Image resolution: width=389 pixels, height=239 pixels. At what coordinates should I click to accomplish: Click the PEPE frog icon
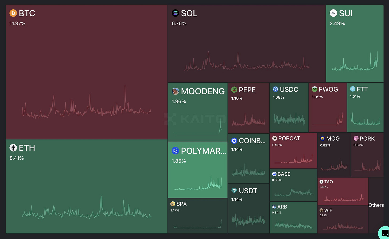[234, 90]
